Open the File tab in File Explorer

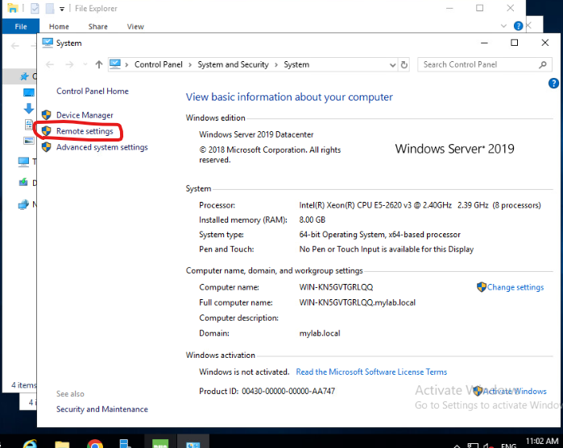tap(21, 27)
